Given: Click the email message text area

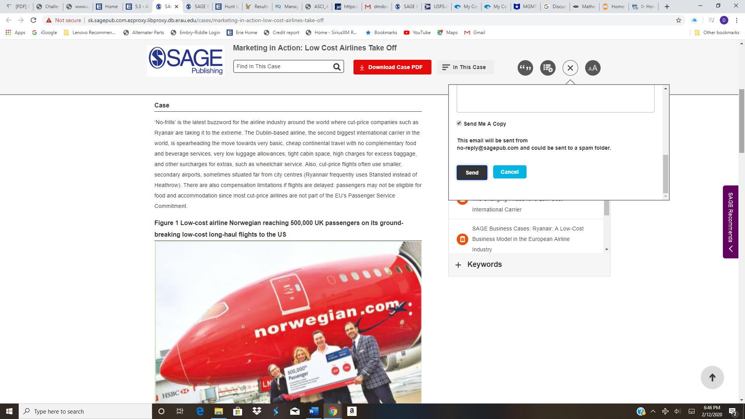Looking at the screenshot, I should coord(555,99).
